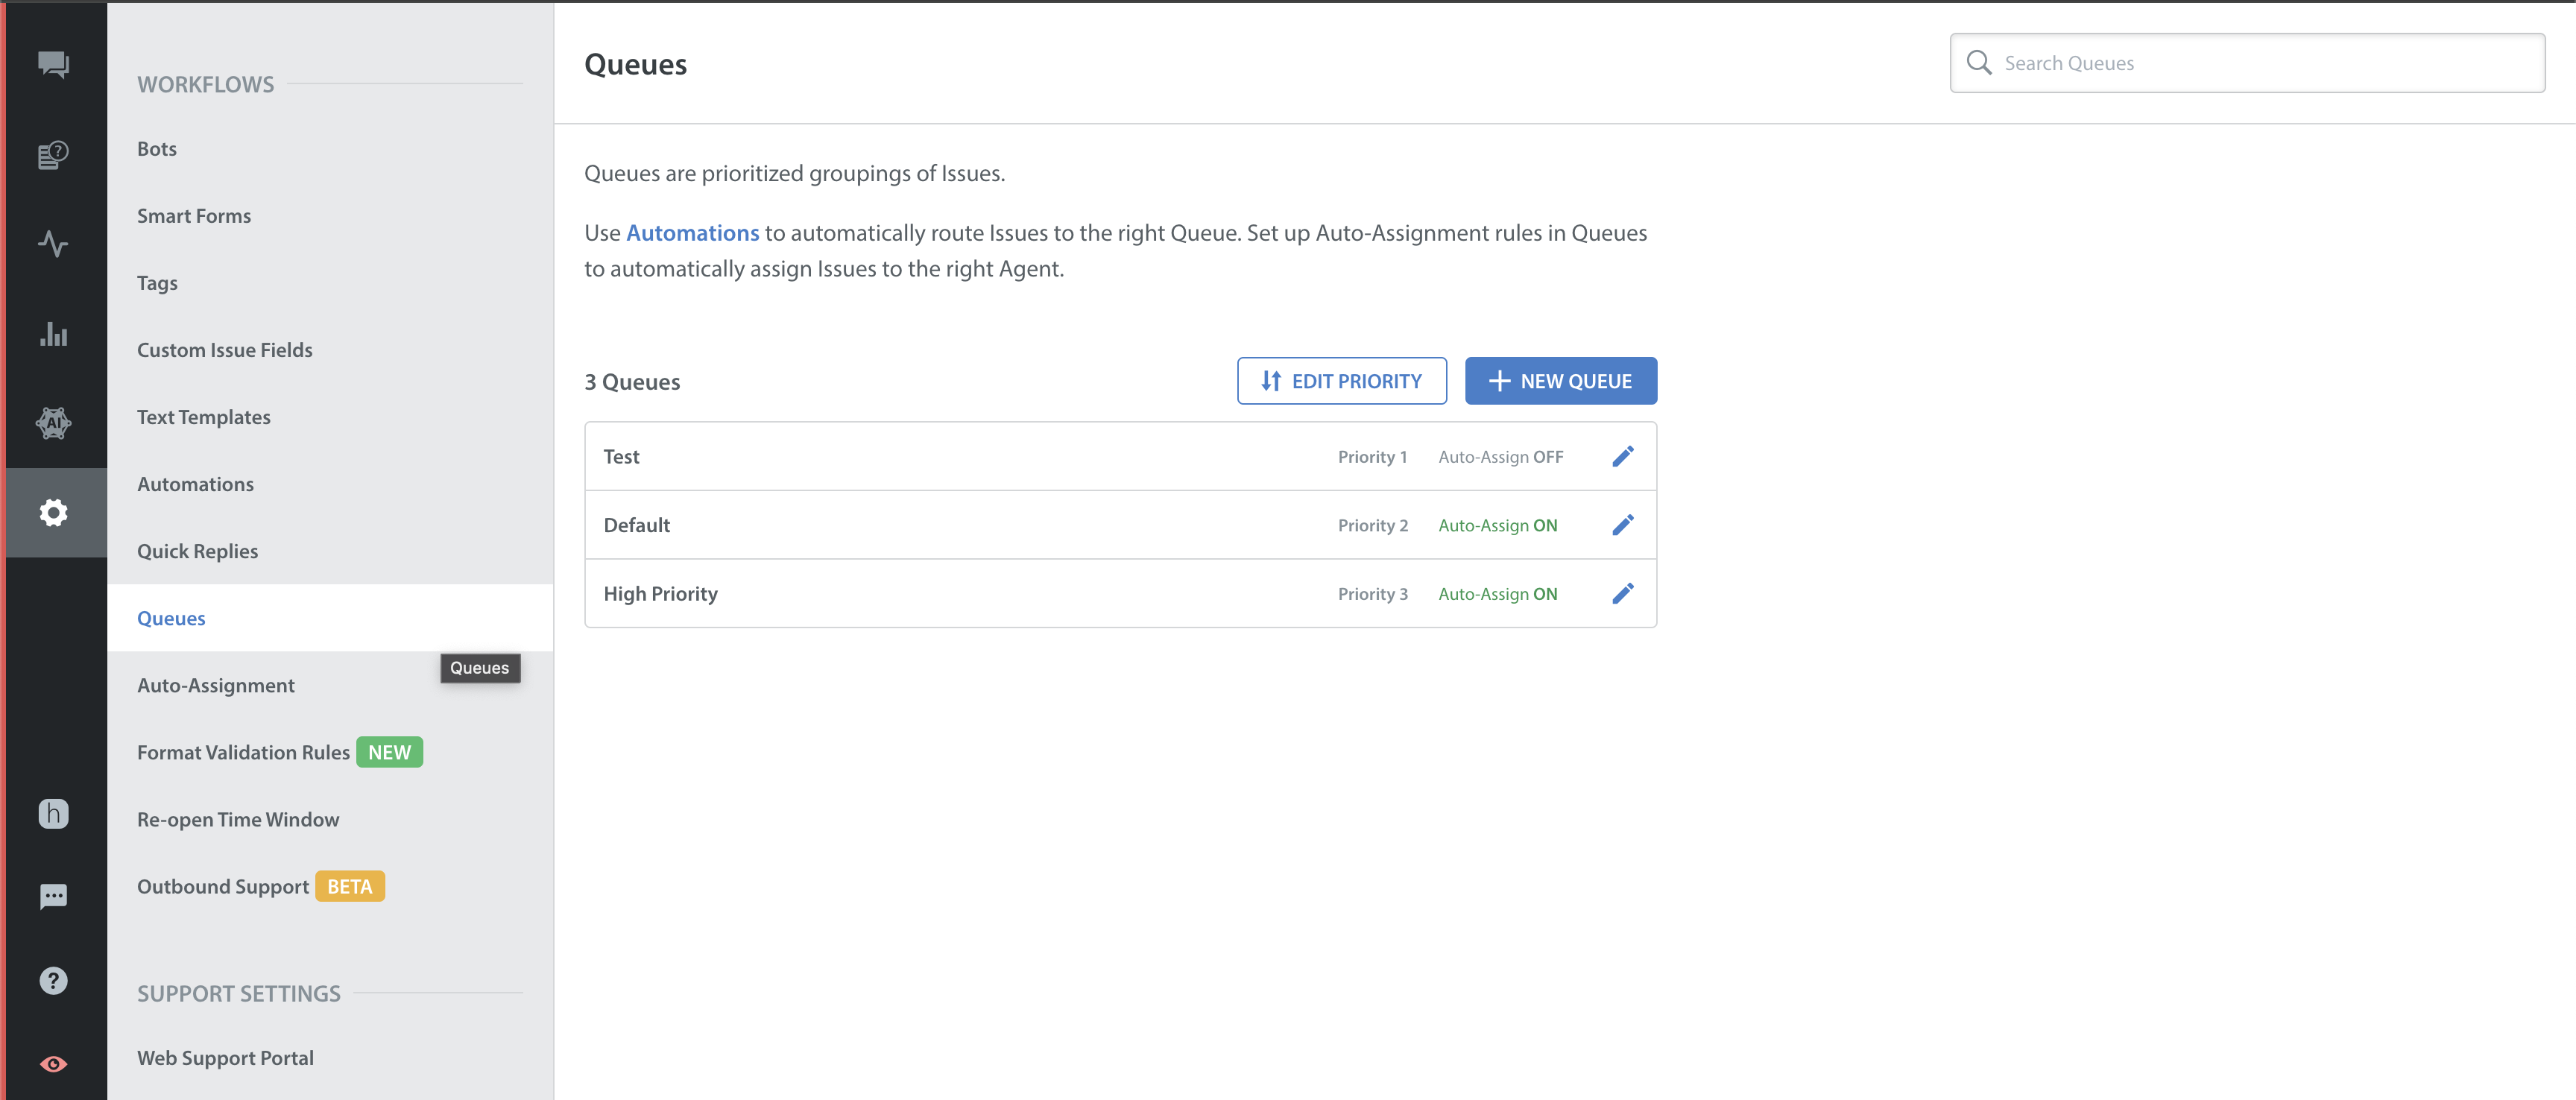Click the Test queue name
The width and height of the screenshot is (2576, 1100).
pos(621,456)
